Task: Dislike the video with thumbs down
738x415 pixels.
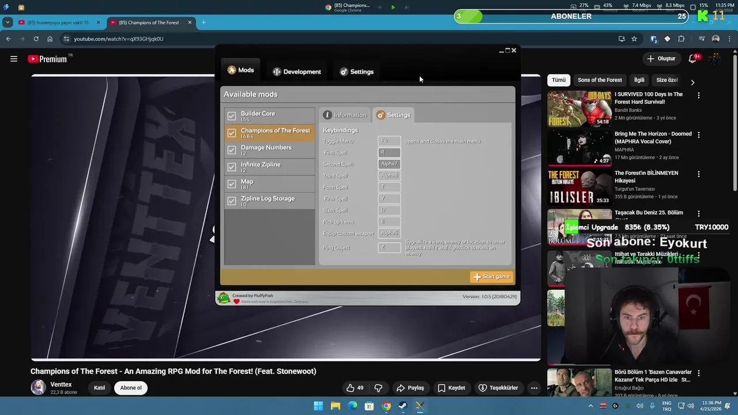Action: pyautogui.click(x=378, y=388)
